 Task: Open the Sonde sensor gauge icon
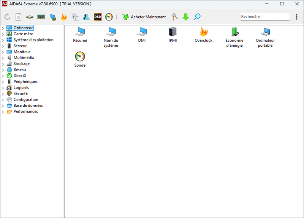(80, 57)
